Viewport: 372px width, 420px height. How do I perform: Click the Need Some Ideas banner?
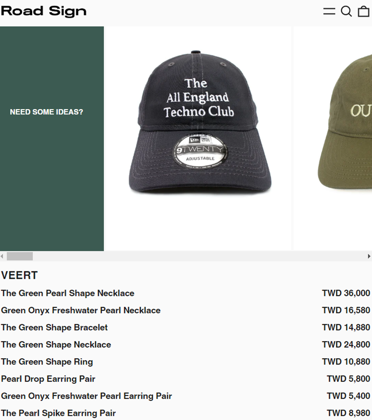click(52, 139)
